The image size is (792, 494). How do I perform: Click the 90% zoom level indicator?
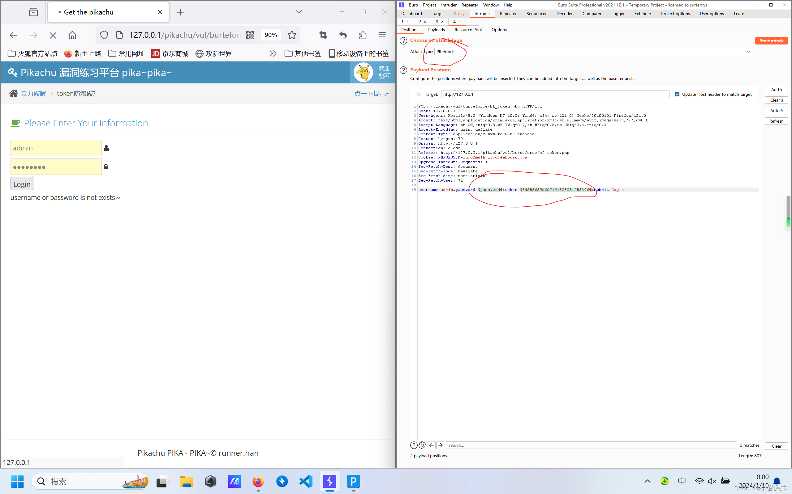(271, 35)
